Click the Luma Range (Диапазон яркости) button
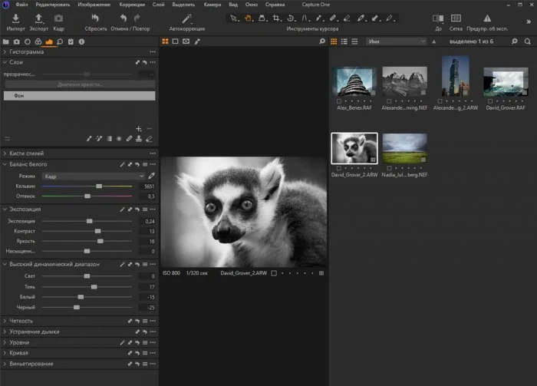537x386 pixels. tap(80, 84)
